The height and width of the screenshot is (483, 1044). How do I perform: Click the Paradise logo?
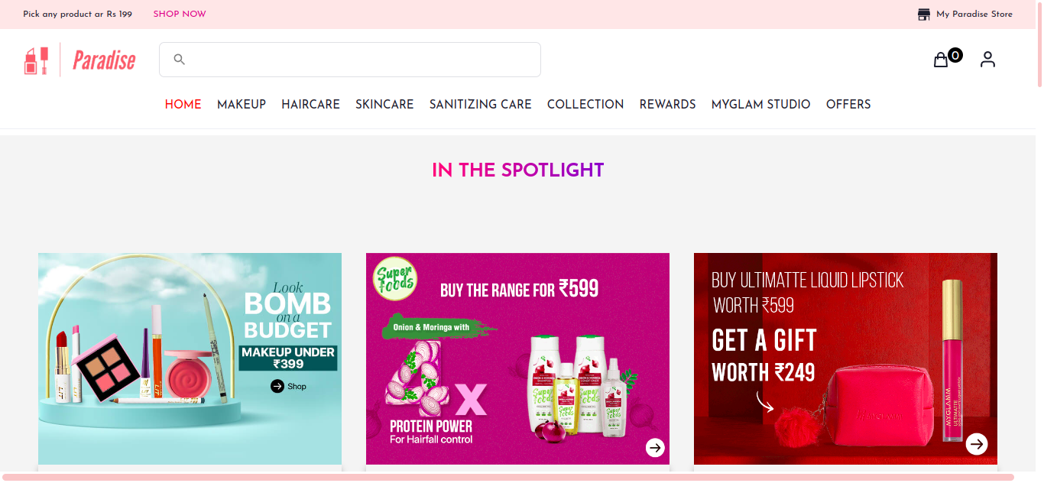click(x=80, y=59)
